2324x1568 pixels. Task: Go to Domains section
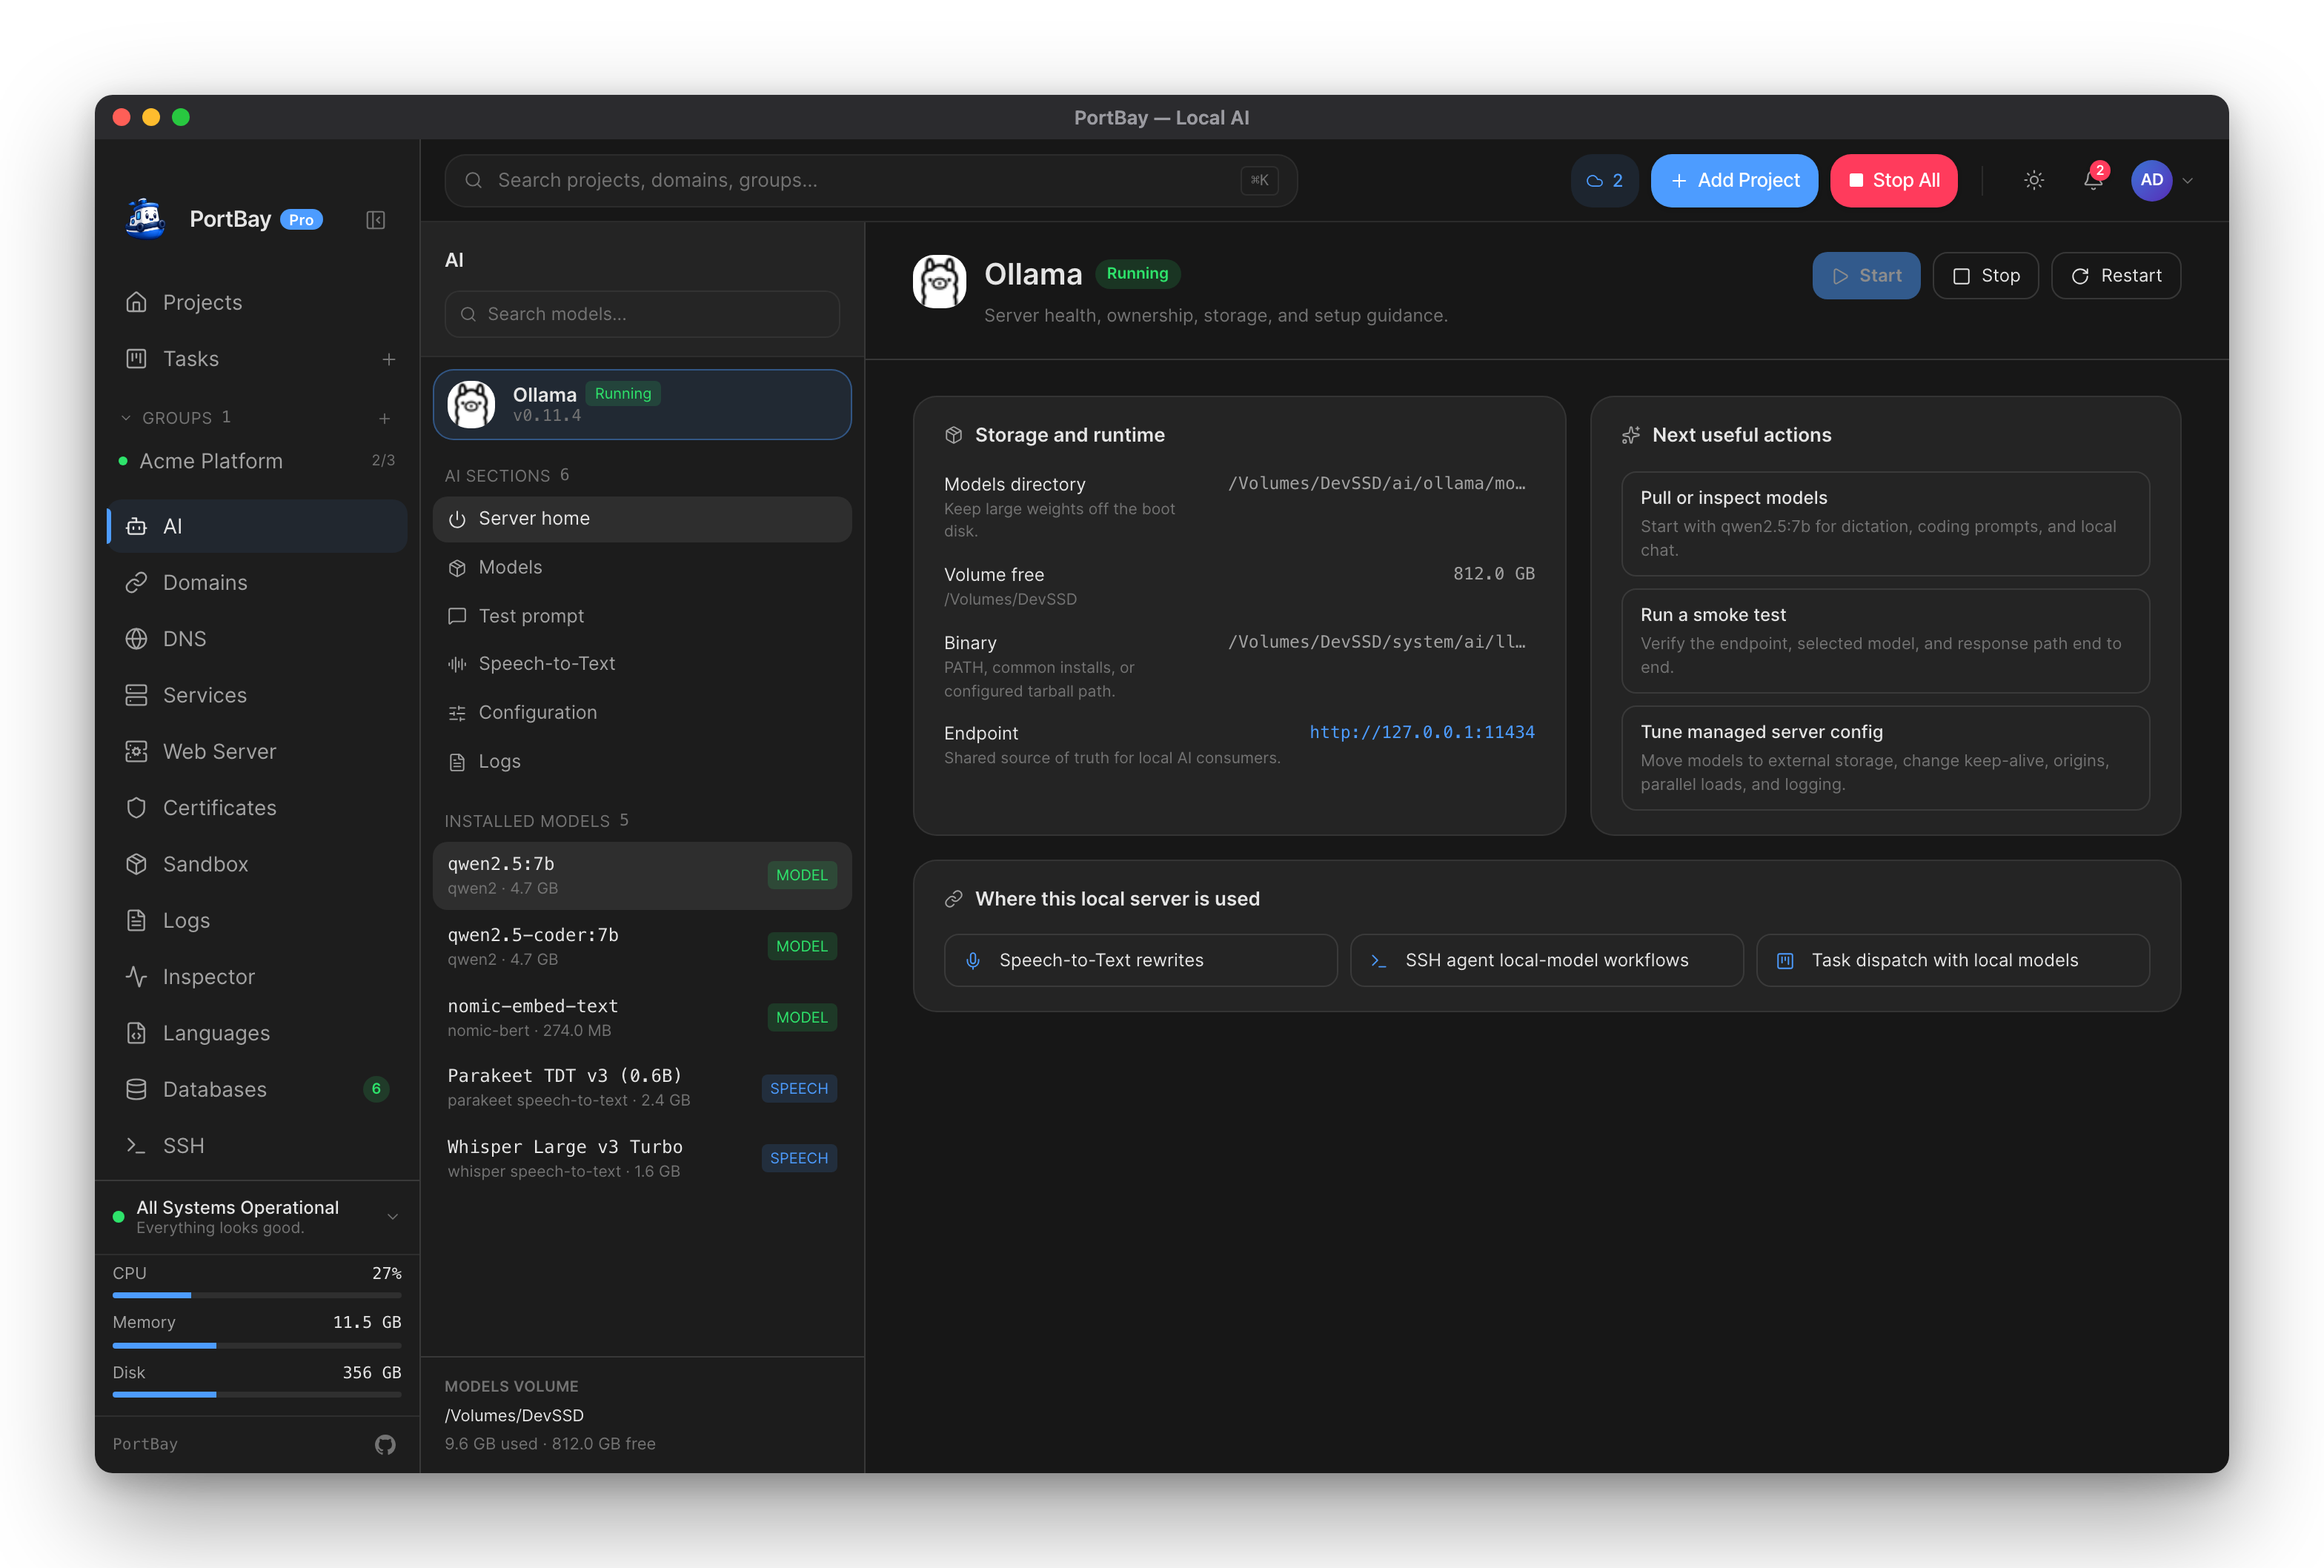(257, 582)
